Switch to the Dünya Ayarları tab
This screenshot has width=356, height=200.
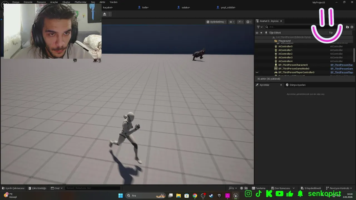point(298,85)
